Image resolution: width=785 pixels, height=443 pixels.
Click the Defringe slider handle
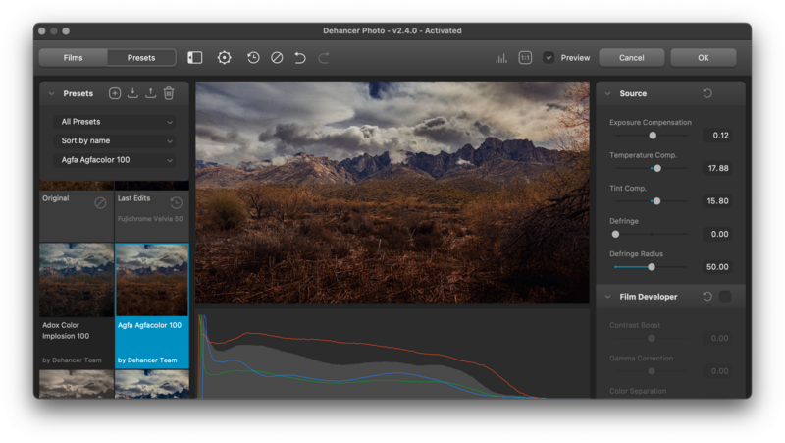coord(616,234)
